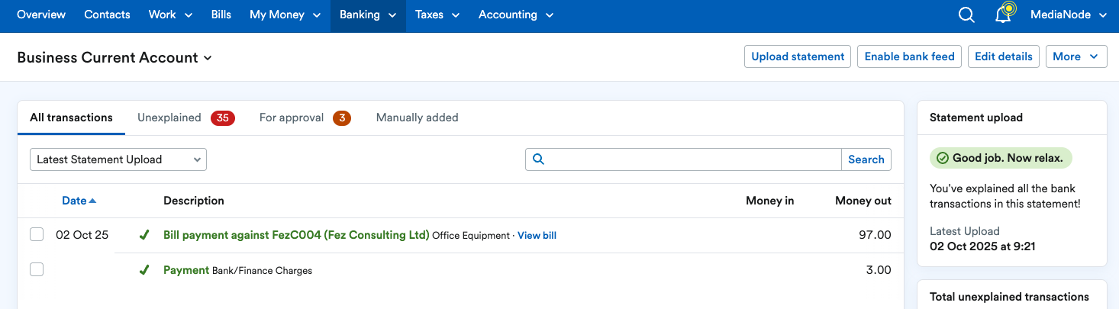
Task: Expand the Taxes menu
Action: tap(437, 14)
